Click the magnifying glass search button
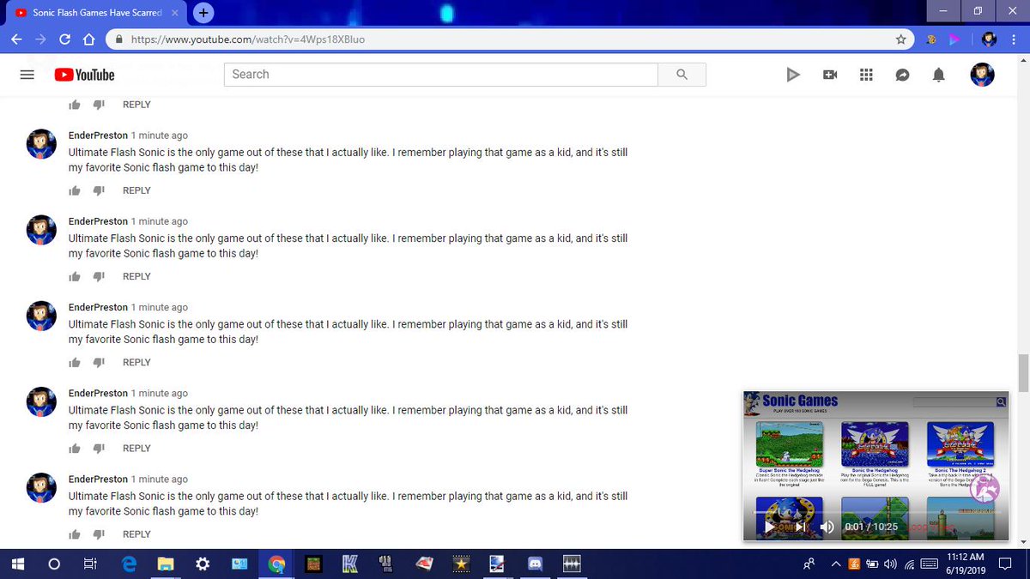1030x579 pixels. click(682, 75)
